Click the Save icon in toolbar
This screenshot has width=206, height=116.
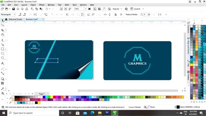[14, 9]
